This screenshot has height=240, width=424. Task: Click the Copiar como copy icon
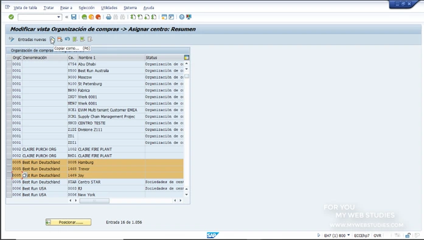click(52, 39)
